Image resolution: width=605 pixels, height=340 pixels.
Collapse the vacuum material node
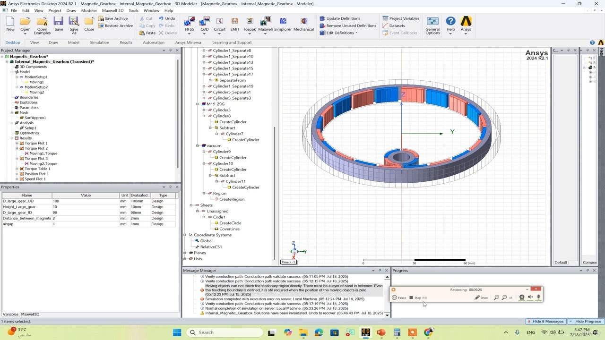pos(198,145)
